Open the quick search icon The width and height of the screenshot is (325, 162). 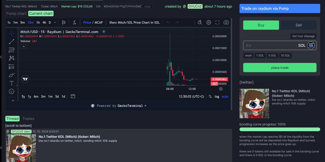(x=200, y=22)
